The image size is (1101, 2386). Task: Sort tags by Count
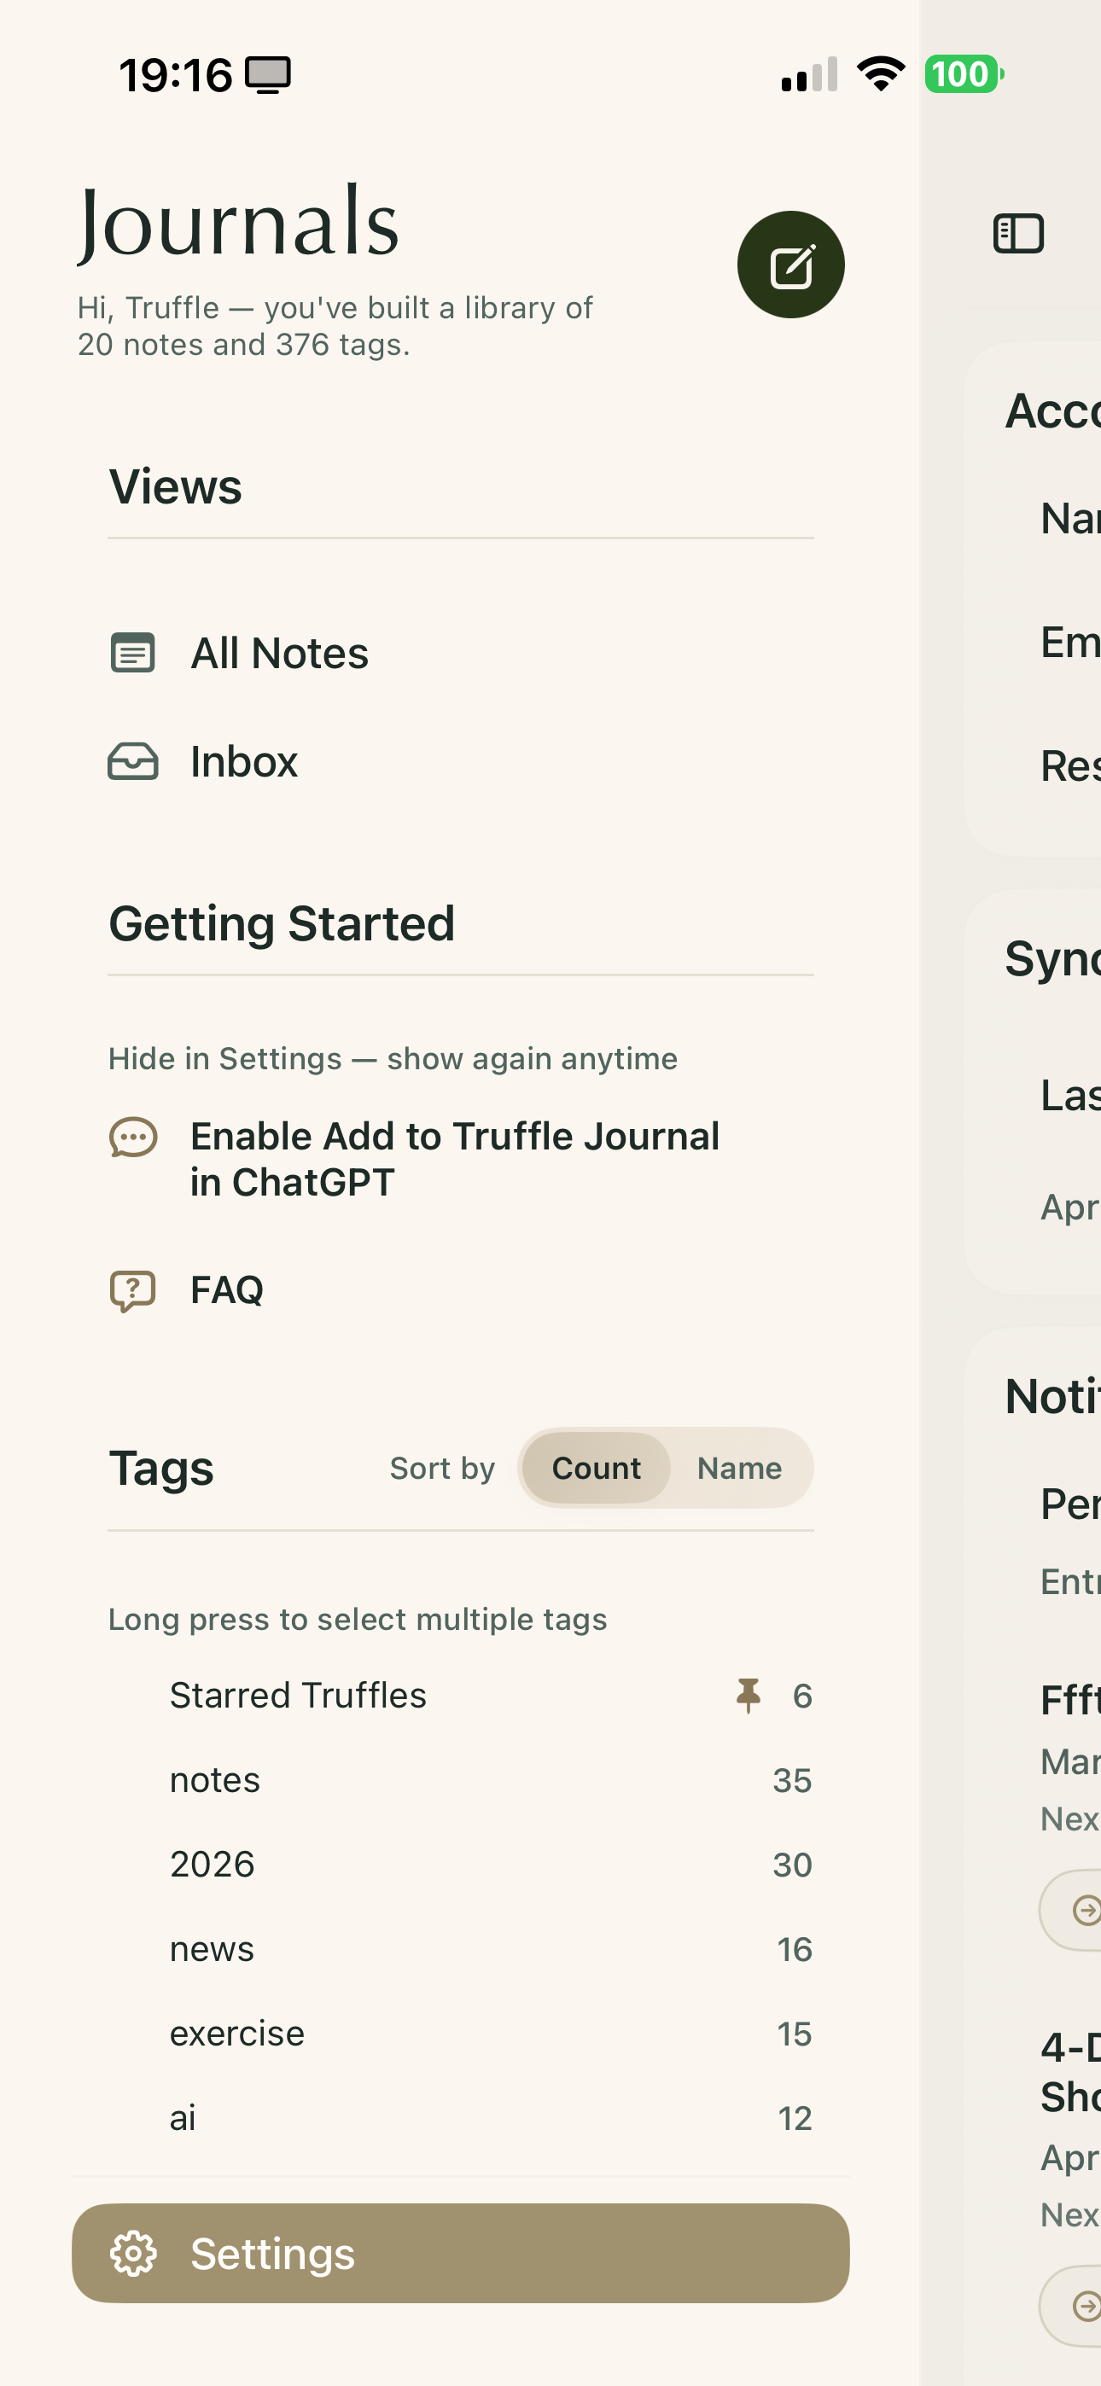[596, 1468]
